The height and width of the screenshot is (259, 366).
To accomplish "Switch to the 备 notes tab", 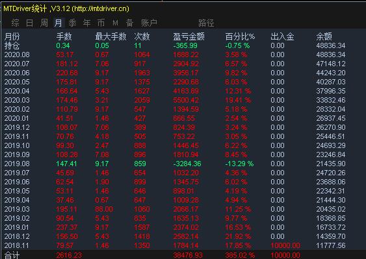I will 129,23.
